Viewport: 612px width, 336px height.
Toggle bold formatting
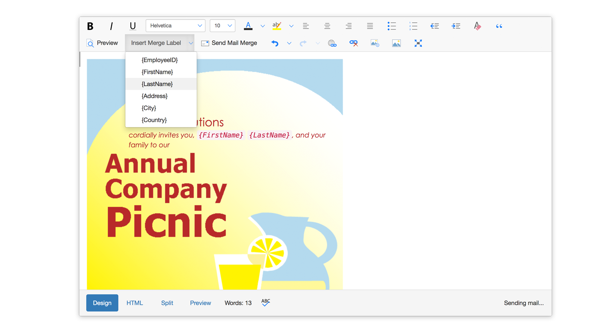[x=90, y=26]
